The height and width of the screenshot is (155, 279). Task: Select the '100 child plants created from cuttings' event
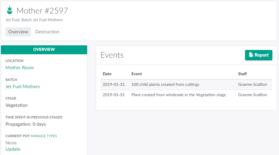point(165,85)
